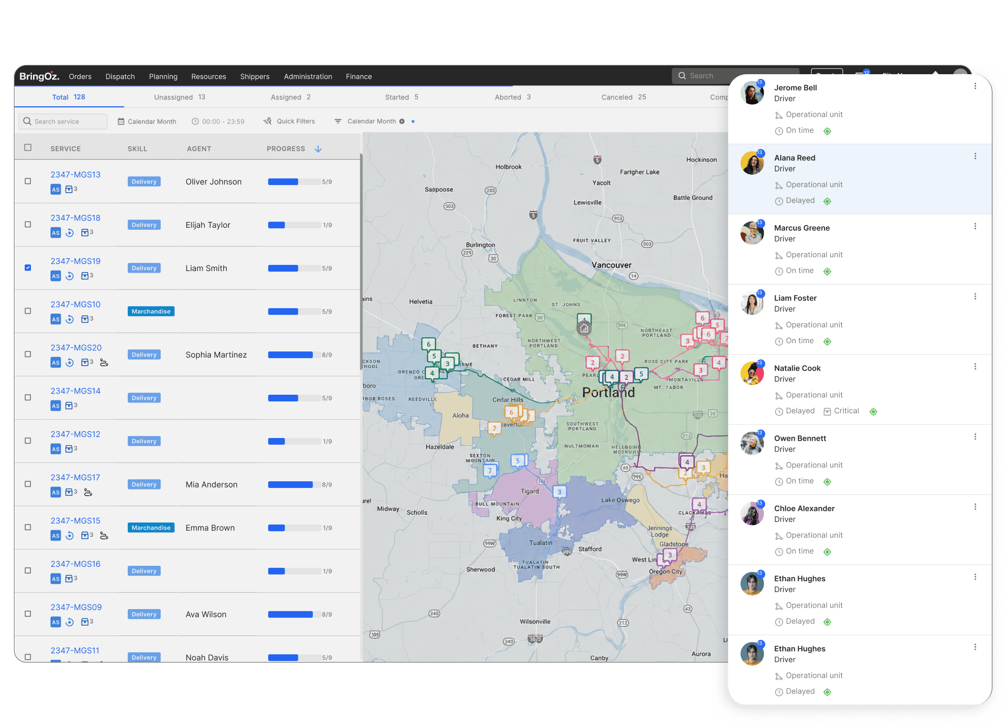Screen dimensions: 1008x724
Task: Click Alana Reed's avatar photo
Action: [x=752, y=163]
